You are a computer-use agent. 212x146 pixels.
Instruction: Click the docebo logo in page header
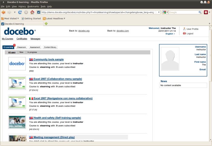20,31
